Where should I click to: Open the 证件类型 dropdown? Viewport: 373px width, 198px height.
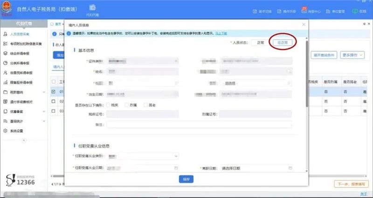(143, 61)
